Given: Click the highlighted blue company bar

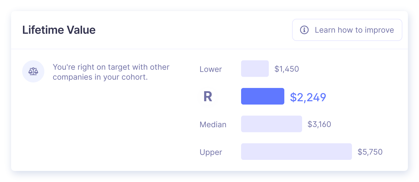Looking at the screenshot, I should coord(262,96).
